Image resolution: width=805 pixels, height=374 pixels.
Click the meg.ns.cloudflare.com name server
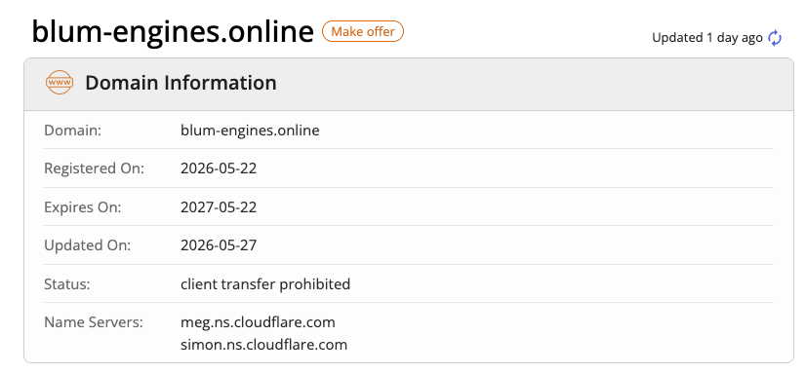tap(258, 322)
